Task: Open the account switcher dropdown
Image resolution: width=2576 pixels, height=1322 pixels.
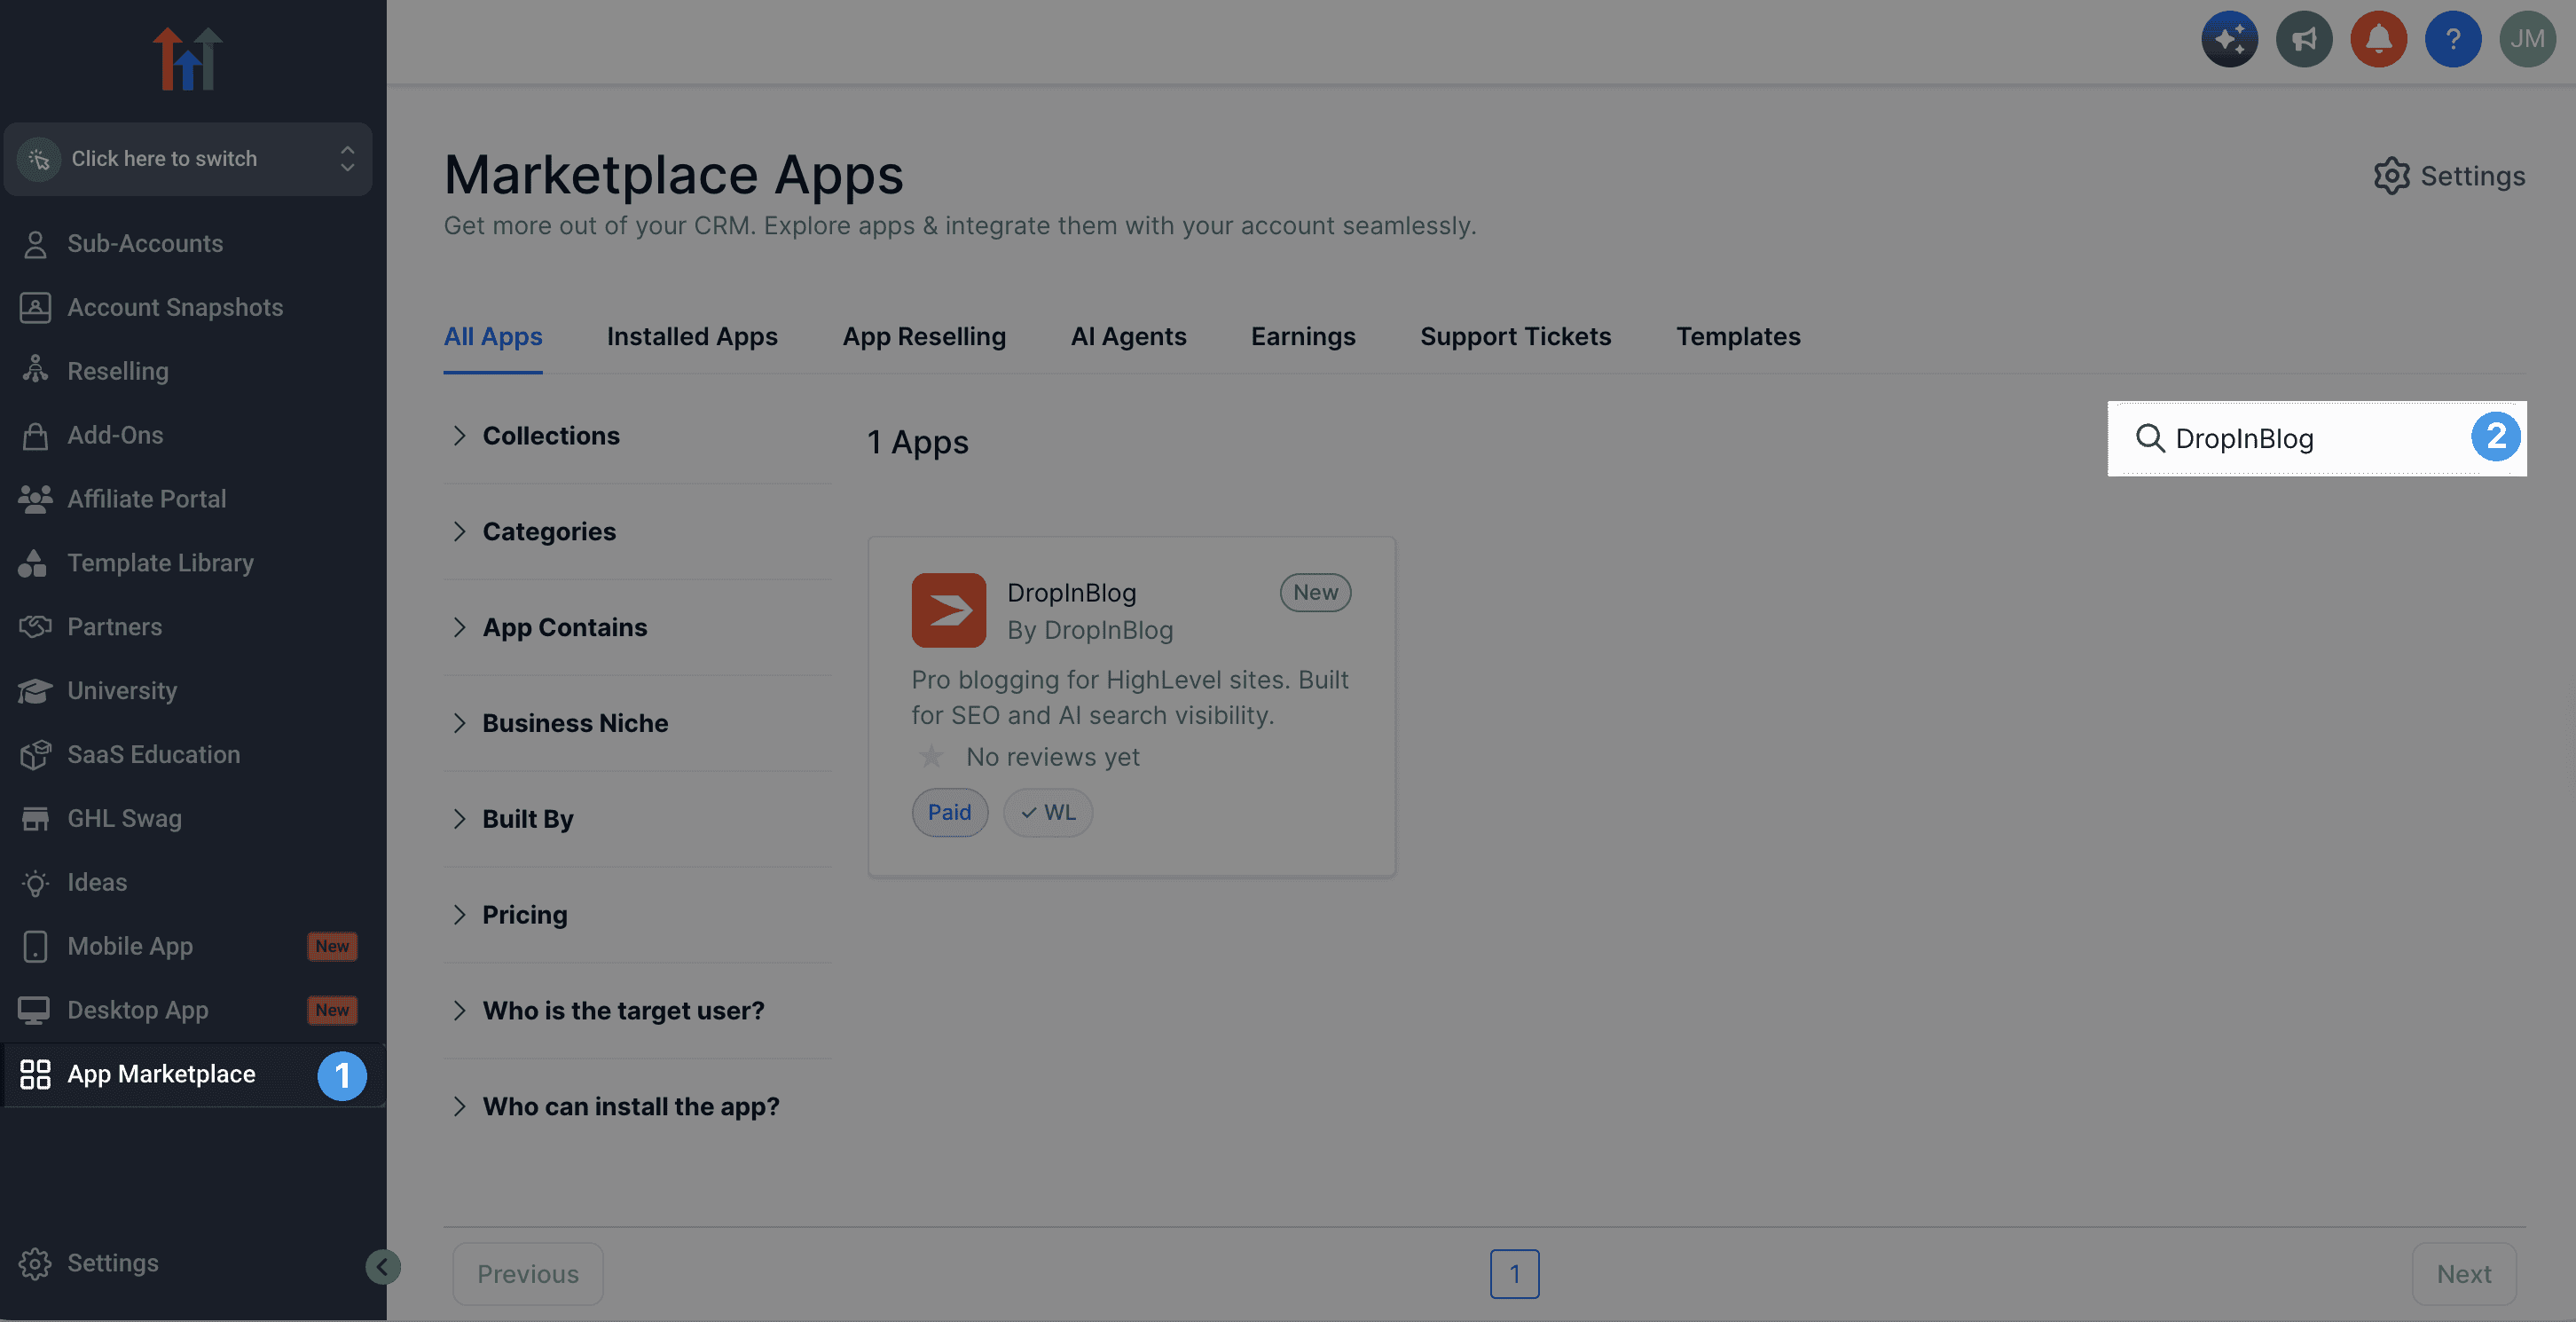Action: click(188, 159)
